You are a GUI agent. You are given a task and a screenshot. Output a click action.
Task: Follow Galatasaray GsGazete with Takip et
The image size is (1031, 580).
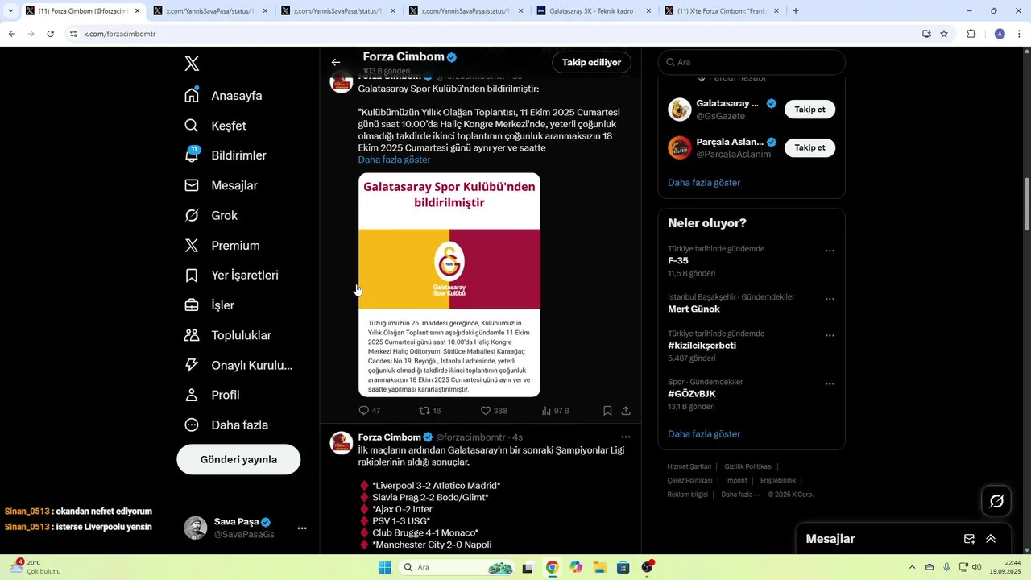coord(809,110)
